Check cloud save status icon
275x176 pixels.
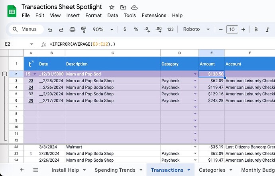pyautogui.click(x=134, y=8)
